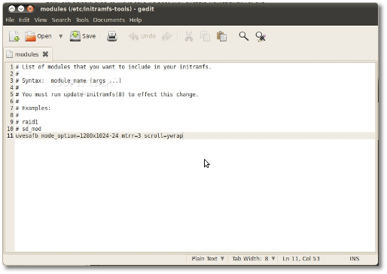387x274 pixels.
Task: Print the current document
Action: tap(112, 36)
